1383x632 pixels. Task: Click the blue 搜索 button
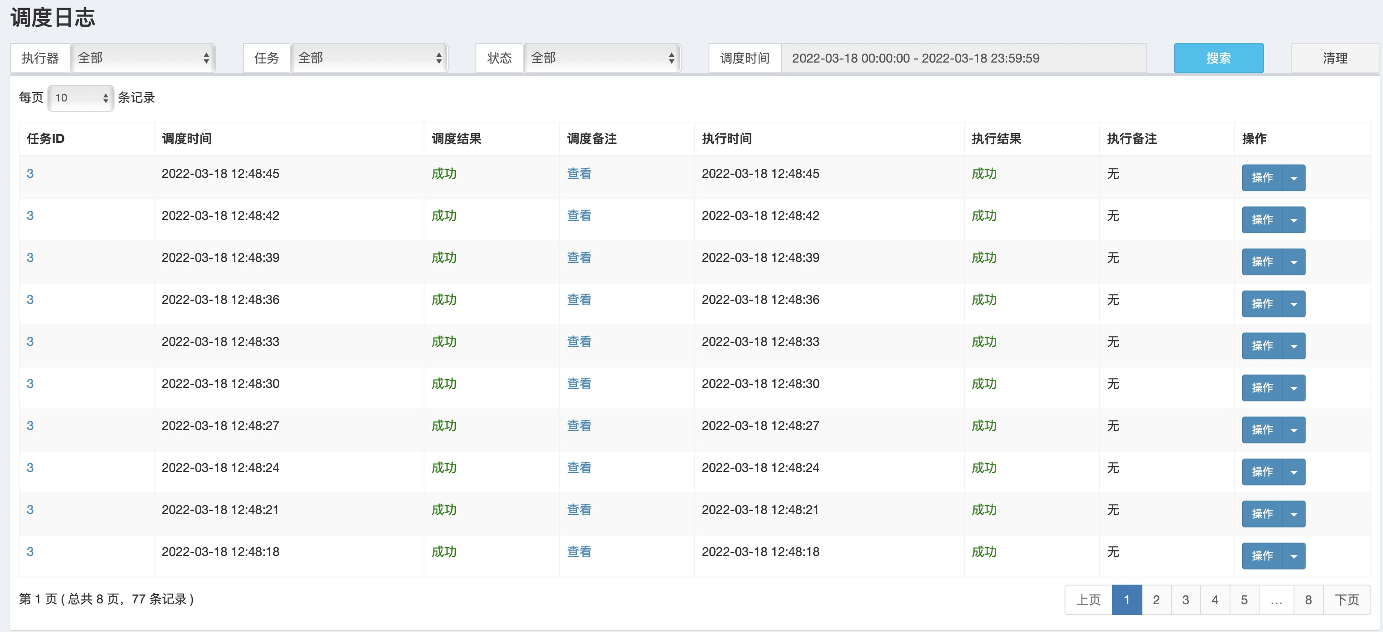(1218, 58)
